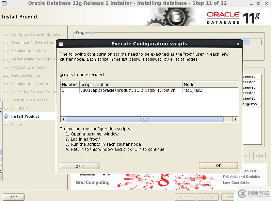Select Operating System Groups step
The image size is (271, 201).
(x=33, y=92)
